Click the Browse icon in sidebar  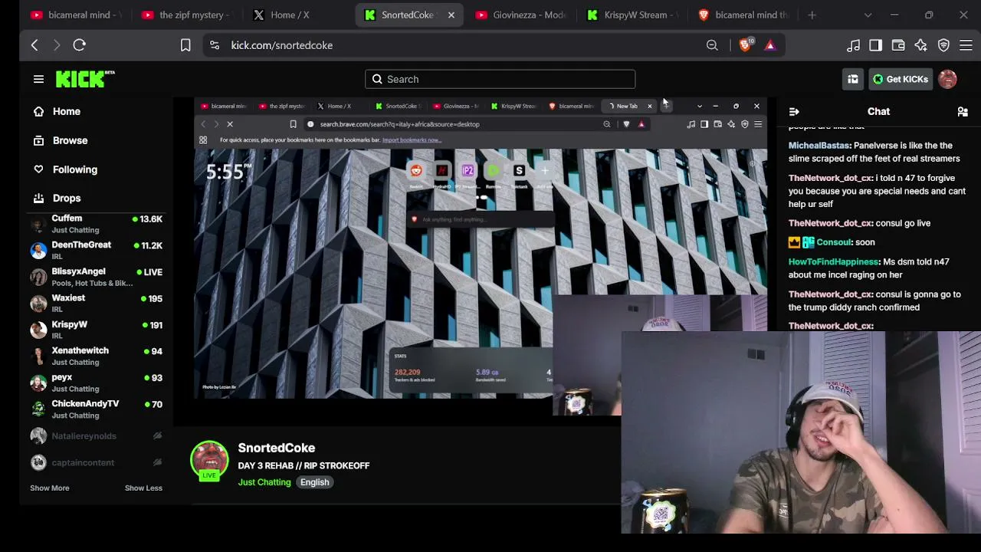(x=38, y=140)
